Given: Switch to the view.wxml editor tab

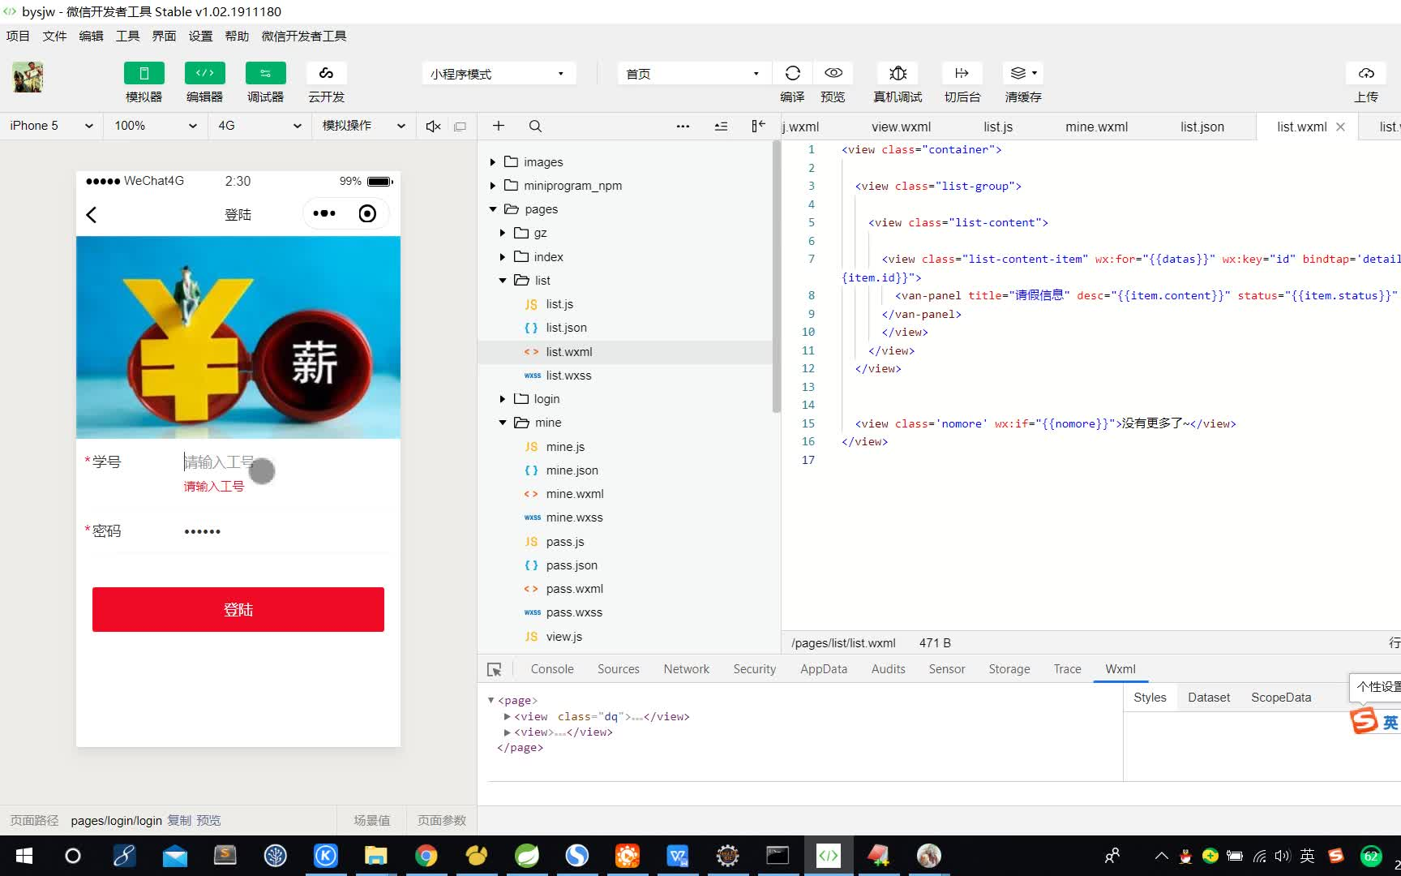Looking at the screenshot, I should pos(901,127).
